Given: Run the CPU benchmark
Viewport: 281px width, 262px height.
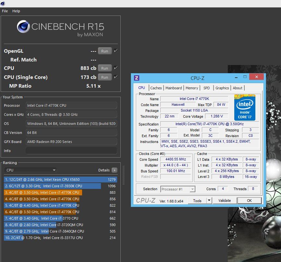Looking at the screenshot, I should (x=104, y=68).
